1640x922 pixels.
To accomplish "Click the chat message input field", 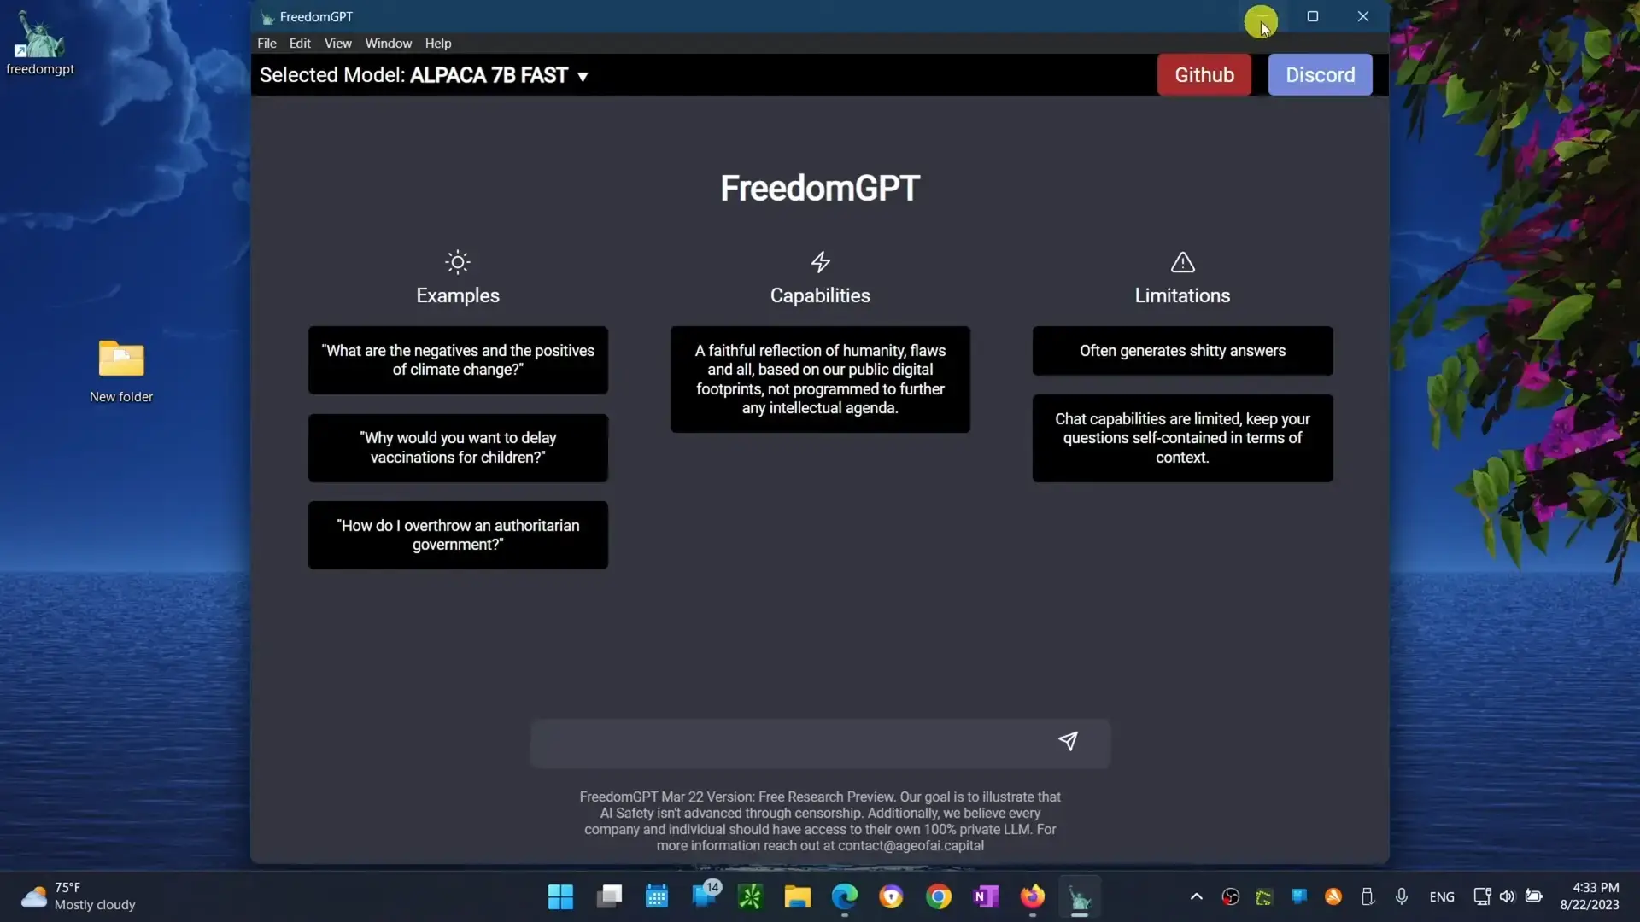I will point(794,743).
